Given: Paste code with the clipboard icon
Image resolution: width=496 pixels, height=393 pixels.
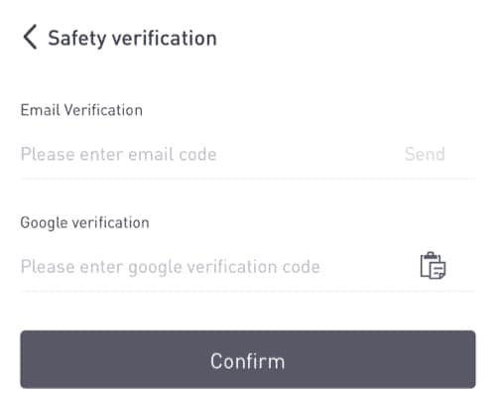Looking at the screenshot, I should (433, 266).
